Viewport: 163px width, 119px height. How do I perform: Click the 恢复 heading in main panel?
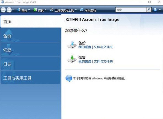pos(82,57)
